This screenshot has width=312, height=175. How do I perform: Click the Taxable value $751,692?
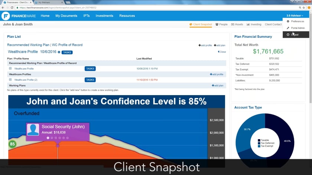[x=274, y=58]
